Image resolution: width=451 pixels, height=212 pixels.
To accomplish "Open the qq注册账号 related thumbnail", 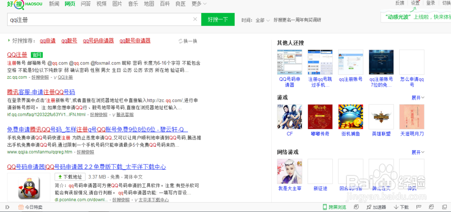I will tap(350, 62).
